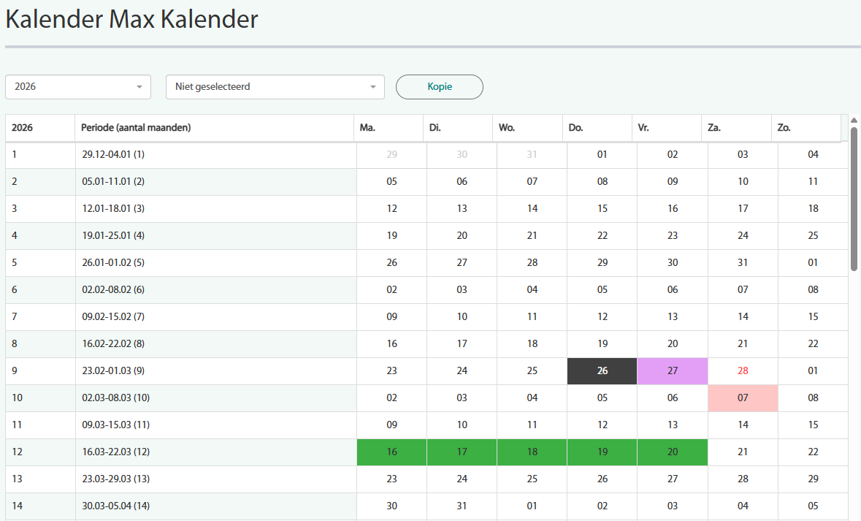
Task: Click the 'Ma.' column header
Action: (389, 128)
